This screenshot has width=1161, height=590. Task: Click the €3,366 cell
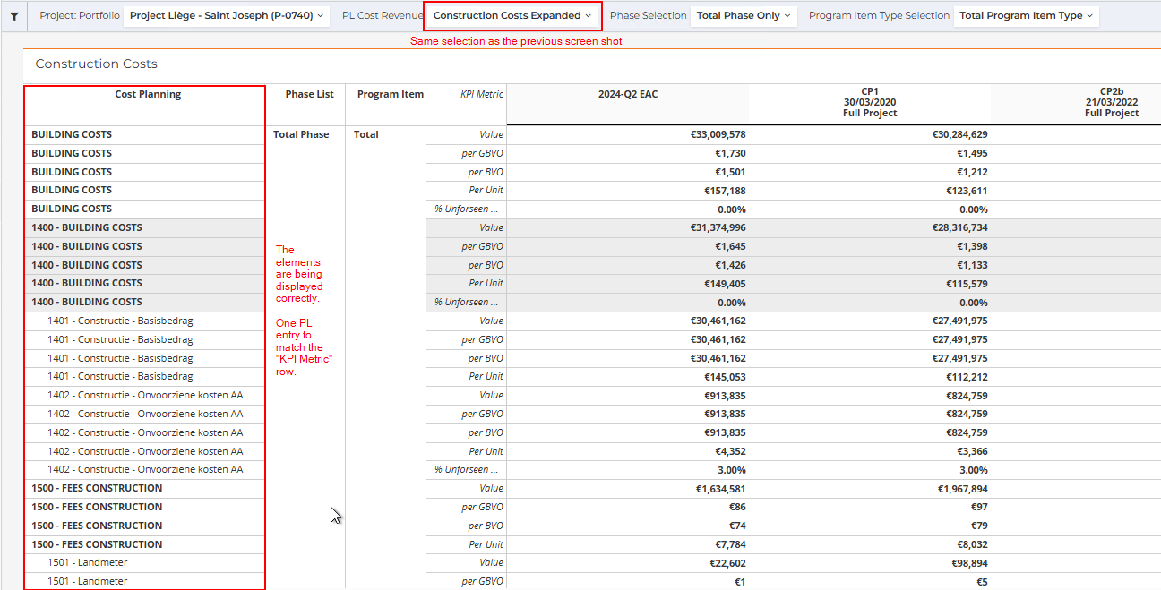(x=972, y=451)
